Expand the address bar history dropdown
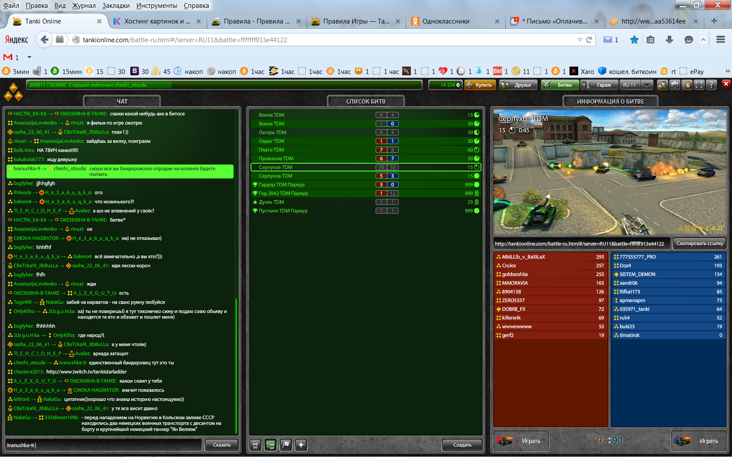The height and width of the screenshot is (457, 732). [x=579, y=40]
